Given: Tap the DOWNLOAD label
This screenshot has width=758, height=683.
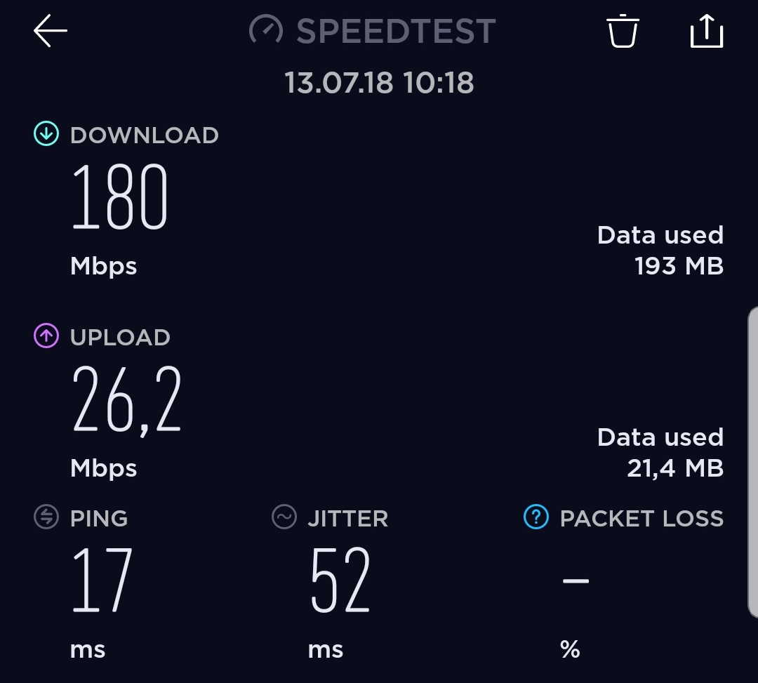Looking at the screenshot, I should click(x=145, y=135).
